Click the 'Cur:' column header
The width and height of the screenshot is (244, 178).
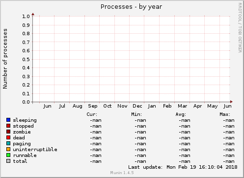click(92, 114)
